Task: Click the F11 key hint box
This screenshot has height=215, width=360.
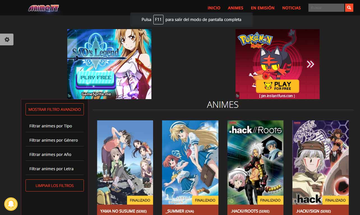Action: pos(158,20)
